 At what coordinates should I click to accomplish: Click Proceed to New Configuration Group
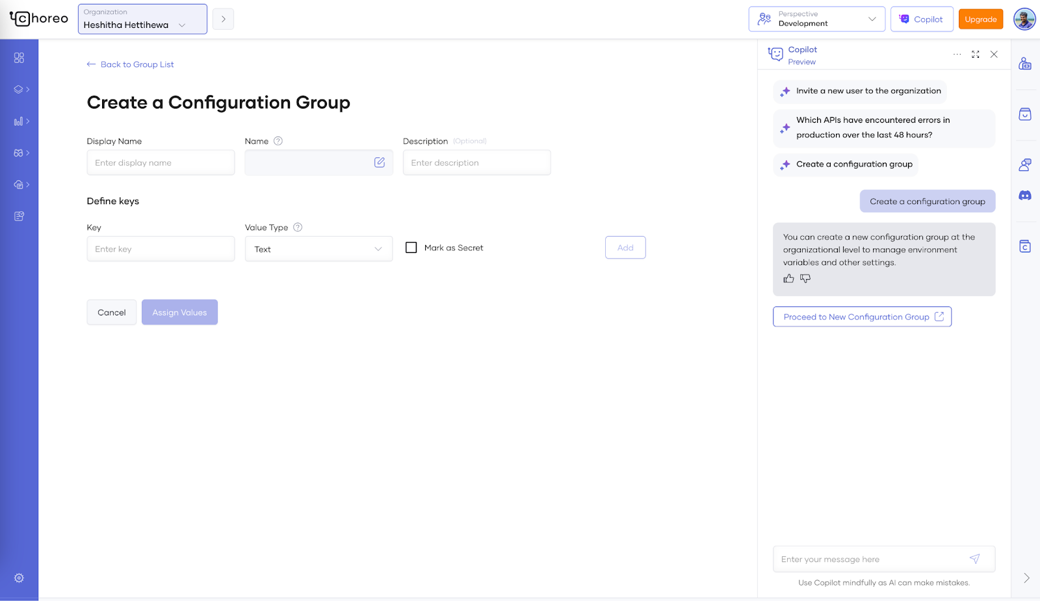coord(861,317)
